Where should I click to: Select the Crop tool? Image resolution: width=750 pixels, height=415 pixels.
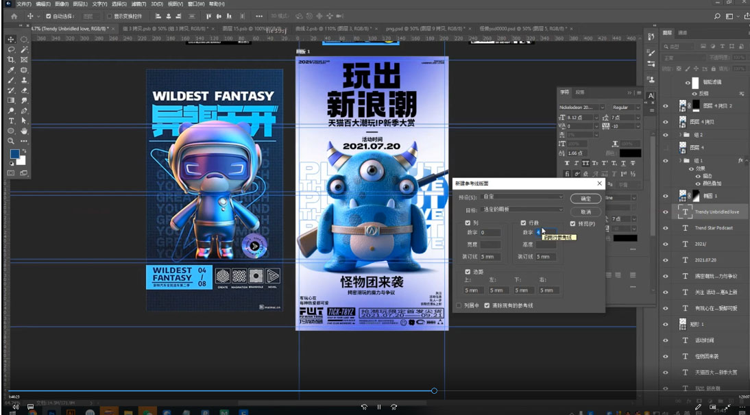click(x=10, y=60)
